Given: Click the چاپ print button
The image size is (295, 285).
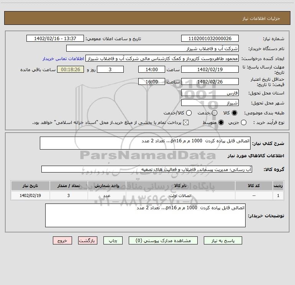Looking at the screenshot, I should 113,241.
